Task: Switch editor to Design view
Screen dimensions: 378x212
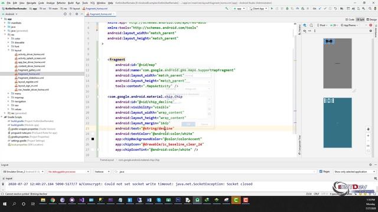Action: point(372,19)
